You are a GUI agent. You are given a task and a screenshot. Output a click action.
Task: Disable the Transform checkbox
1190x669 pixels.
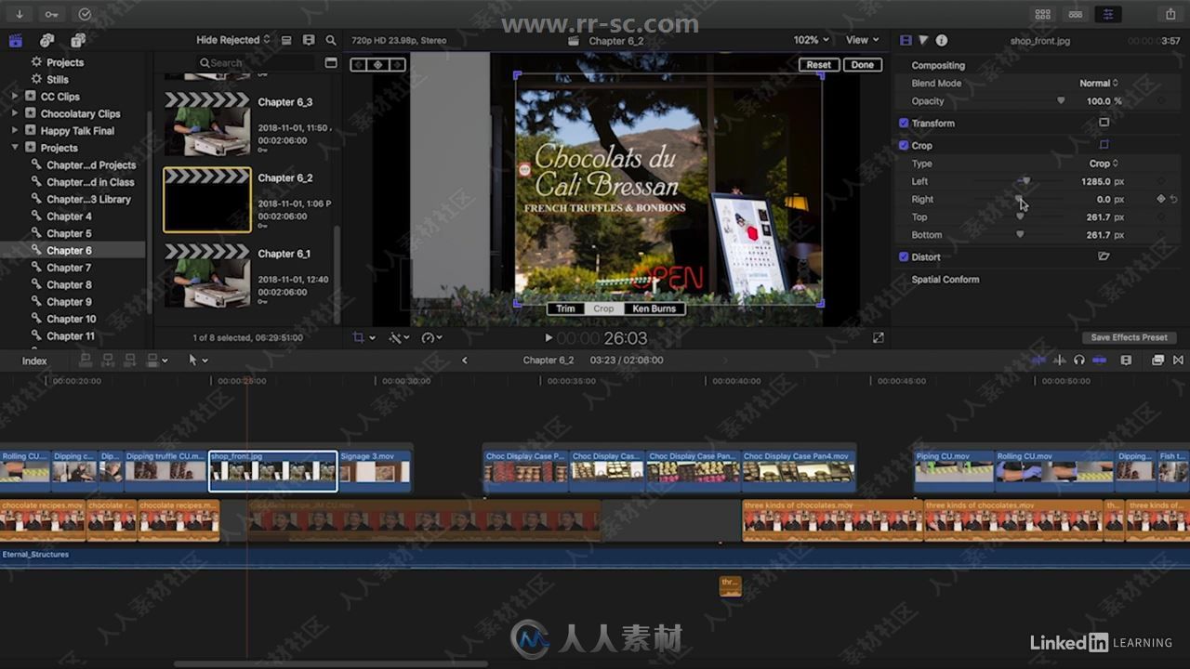[904, 123]
